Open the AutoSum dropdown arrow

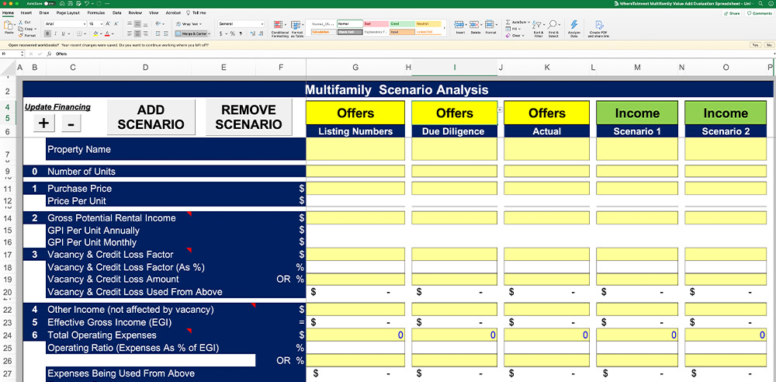pos(531,22)
